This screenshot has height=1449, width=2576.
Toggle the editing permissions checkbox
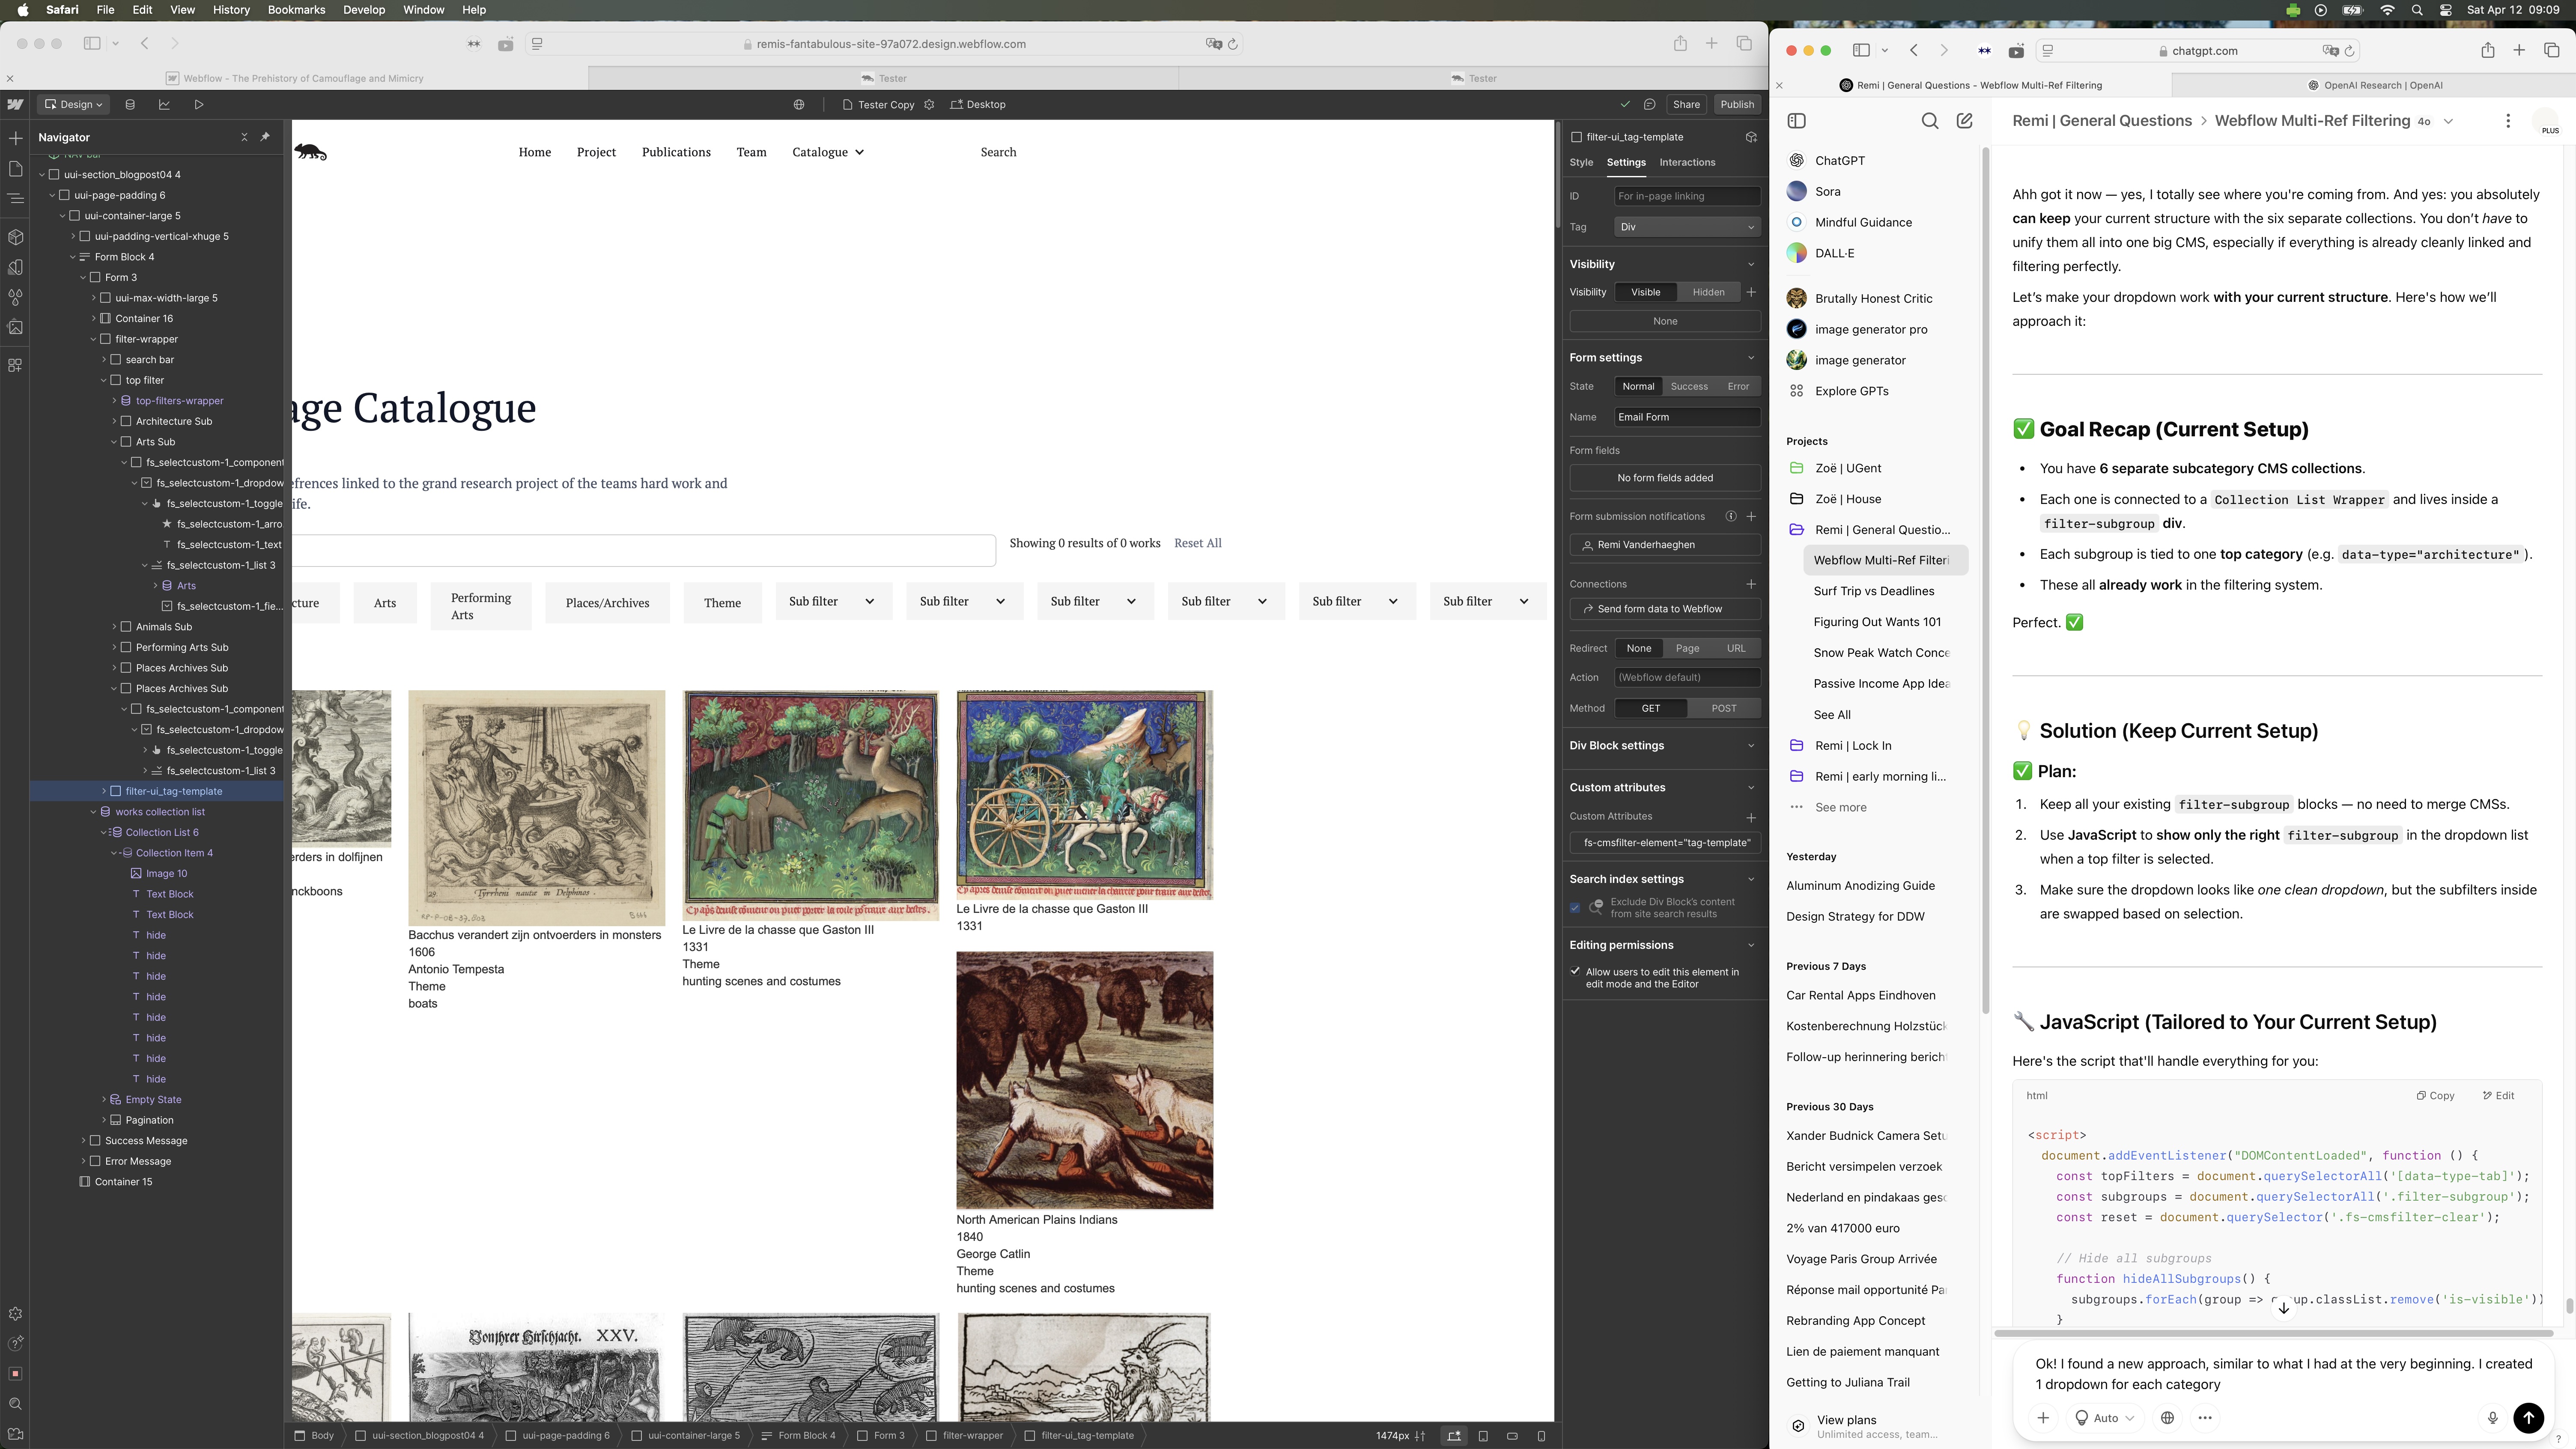coord(1575,971)
